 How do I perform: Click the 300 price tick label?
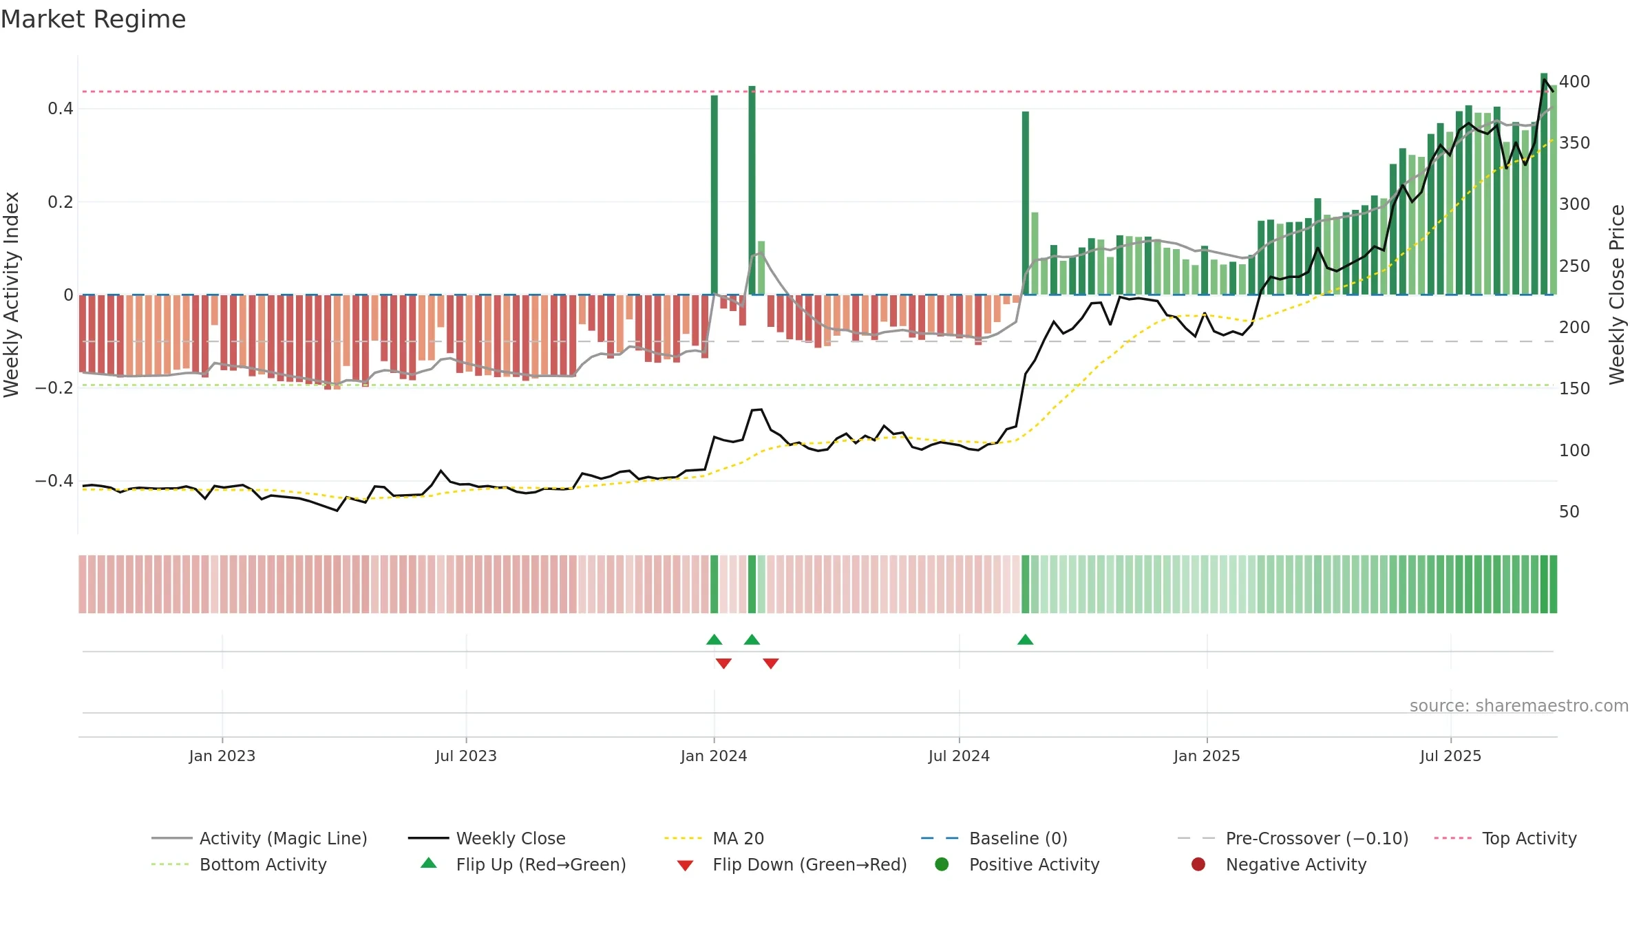pyautogui.click(x=1575, y=204)
